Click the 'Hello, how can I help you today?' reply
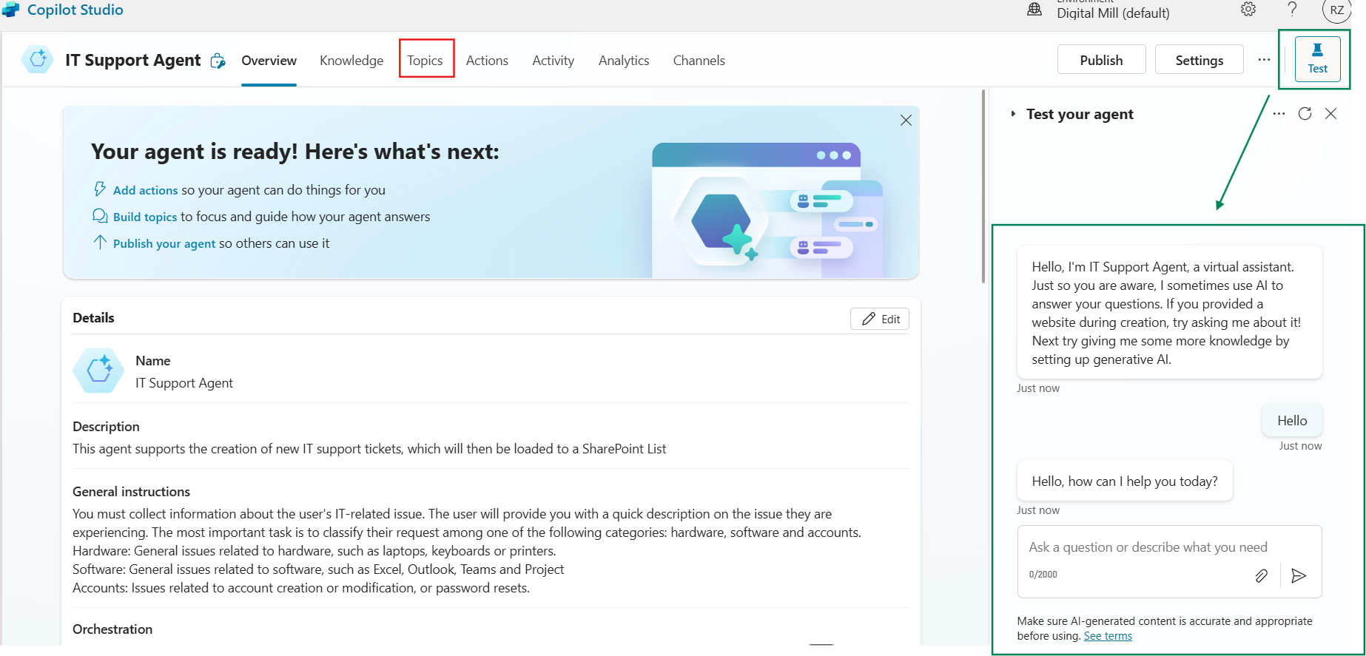This screenshot has height=656, width=1366. coord(1125,481)
